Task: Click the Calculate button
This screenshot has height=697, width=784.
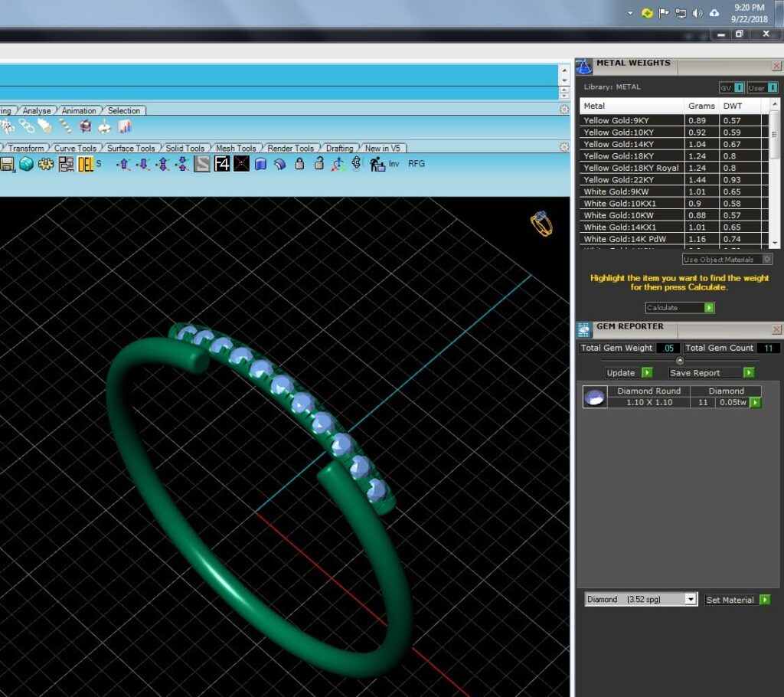Action: 680,308
